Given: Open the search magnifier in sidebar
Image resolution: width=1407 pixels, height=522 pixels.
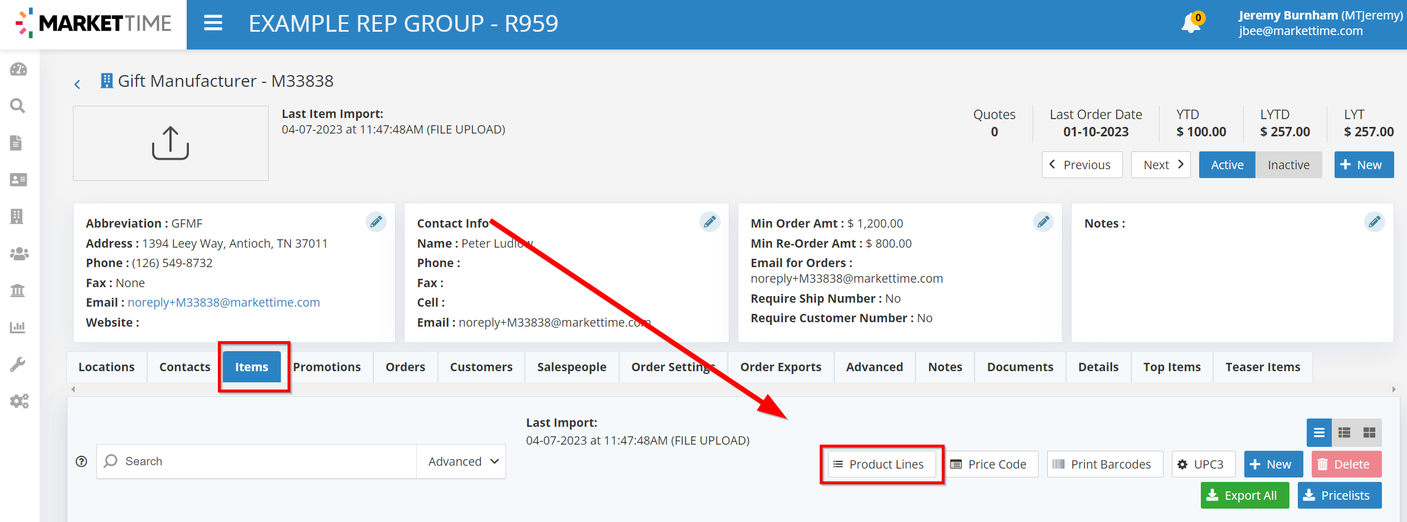Looking at the screenshot, I should [x=18, y=106].
